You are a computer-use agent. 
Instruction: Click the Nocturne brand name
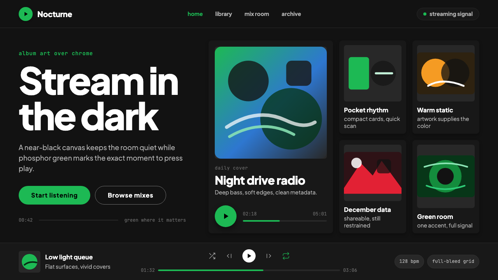(x=55, y=14)
